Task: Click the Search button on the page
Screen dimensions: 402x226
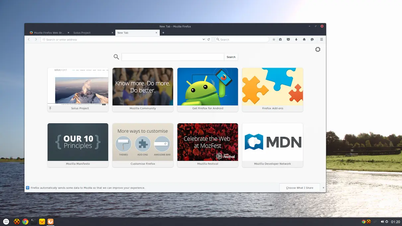Action: pos(231,57)
